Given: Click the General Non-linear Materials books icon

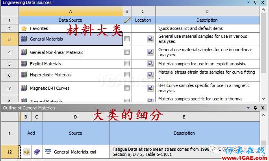Looking at the screenshot, I should pos(24,52).
